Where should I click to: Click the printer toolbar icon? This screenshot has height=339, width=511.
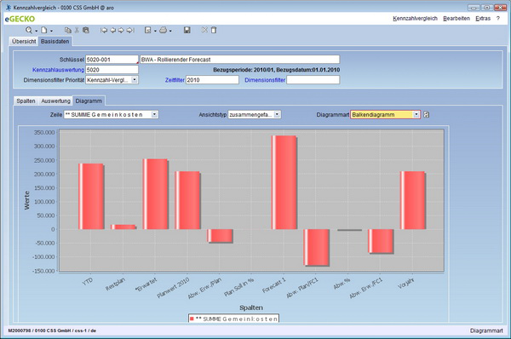coord(164,30)
